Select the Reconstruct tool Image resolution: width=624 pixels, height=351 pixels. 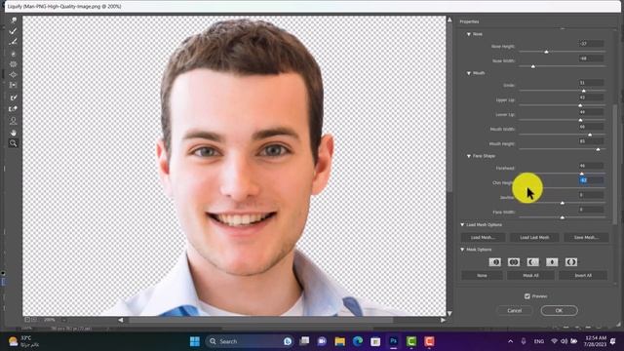(13, 31)
